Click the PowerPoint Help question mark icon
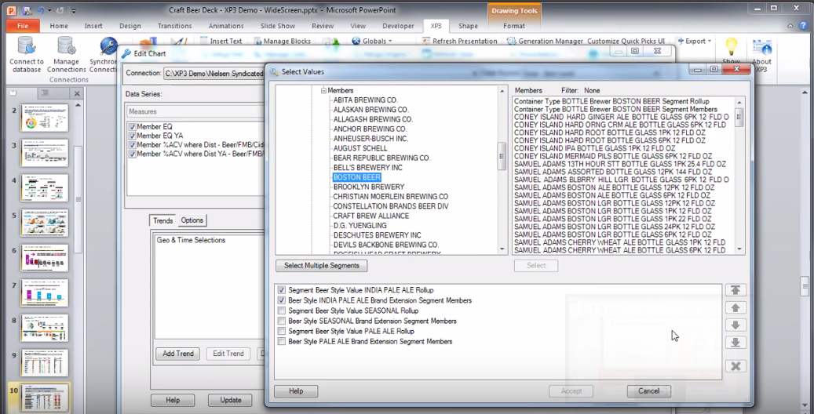The image size is (814, 414). [x=804, y=25]
